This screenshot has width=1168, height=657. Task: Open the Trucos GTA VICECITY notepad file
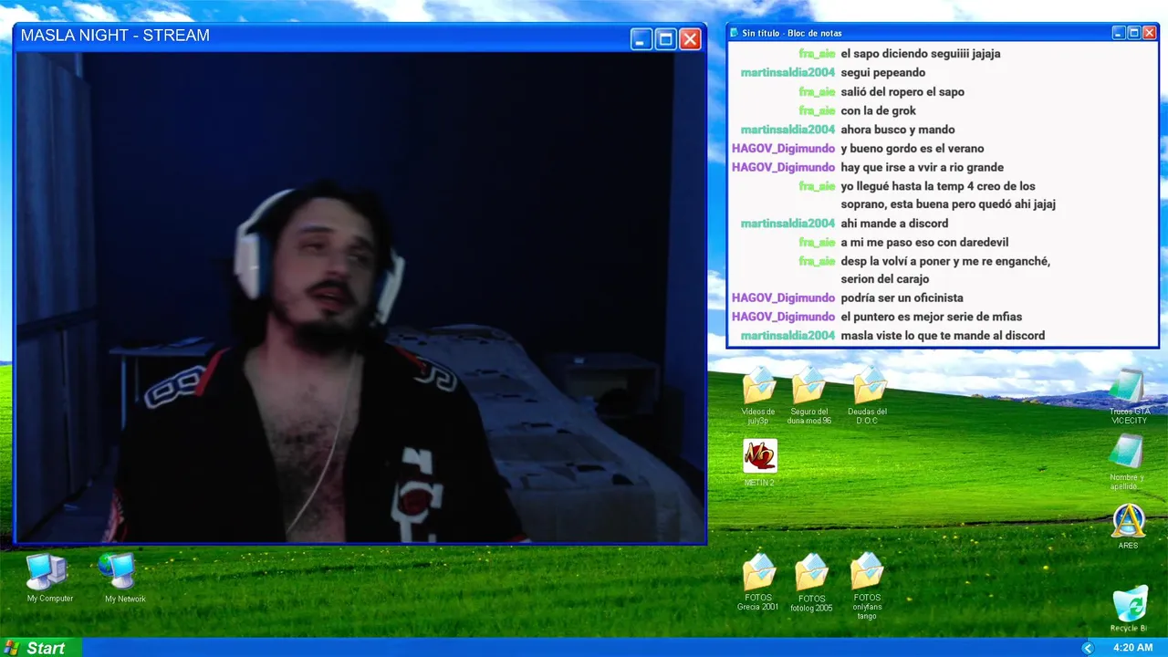coord(1129,396)
